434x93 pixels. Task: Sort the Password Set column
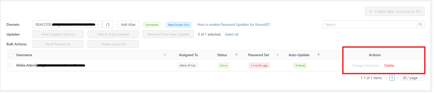pyautogui.click(x=277, y=55)
